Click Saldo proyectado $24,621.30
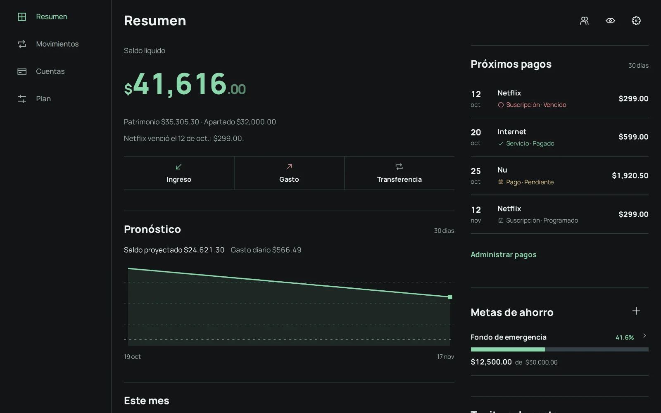The width and height of the screenshot is (661, 413). [174, 250]
